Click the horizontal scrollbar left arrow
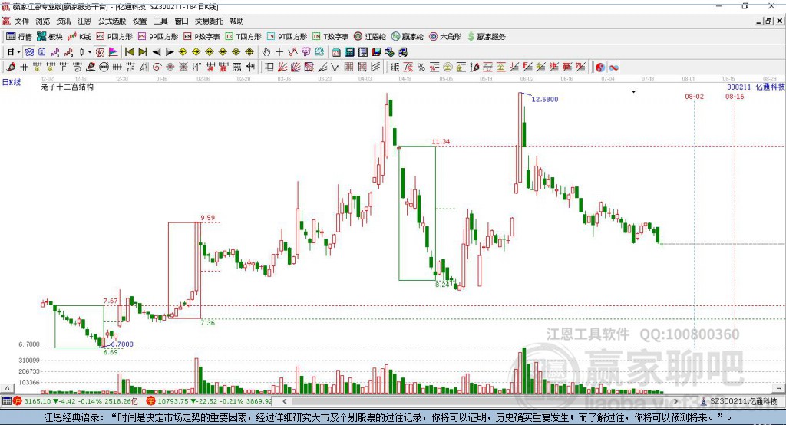The width and height of the screenshot is (786, 425). 284,401
